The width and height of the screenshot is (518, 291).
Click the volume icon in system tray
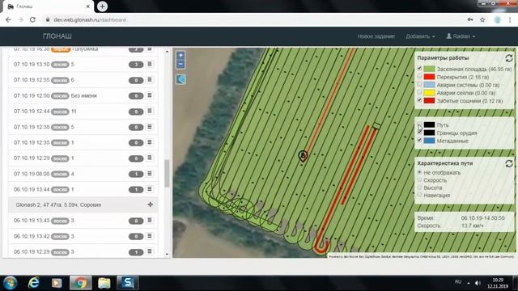point(478,283)
